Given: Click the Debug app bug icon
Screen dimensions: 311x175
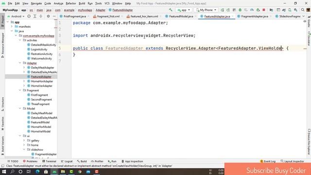Looking at the screenshot, I should [x=240, y=10].
